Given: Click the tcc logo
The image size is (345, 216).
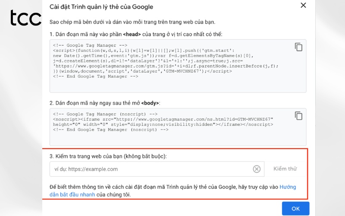Looking at the screenshot, I should tap(26, 18).
